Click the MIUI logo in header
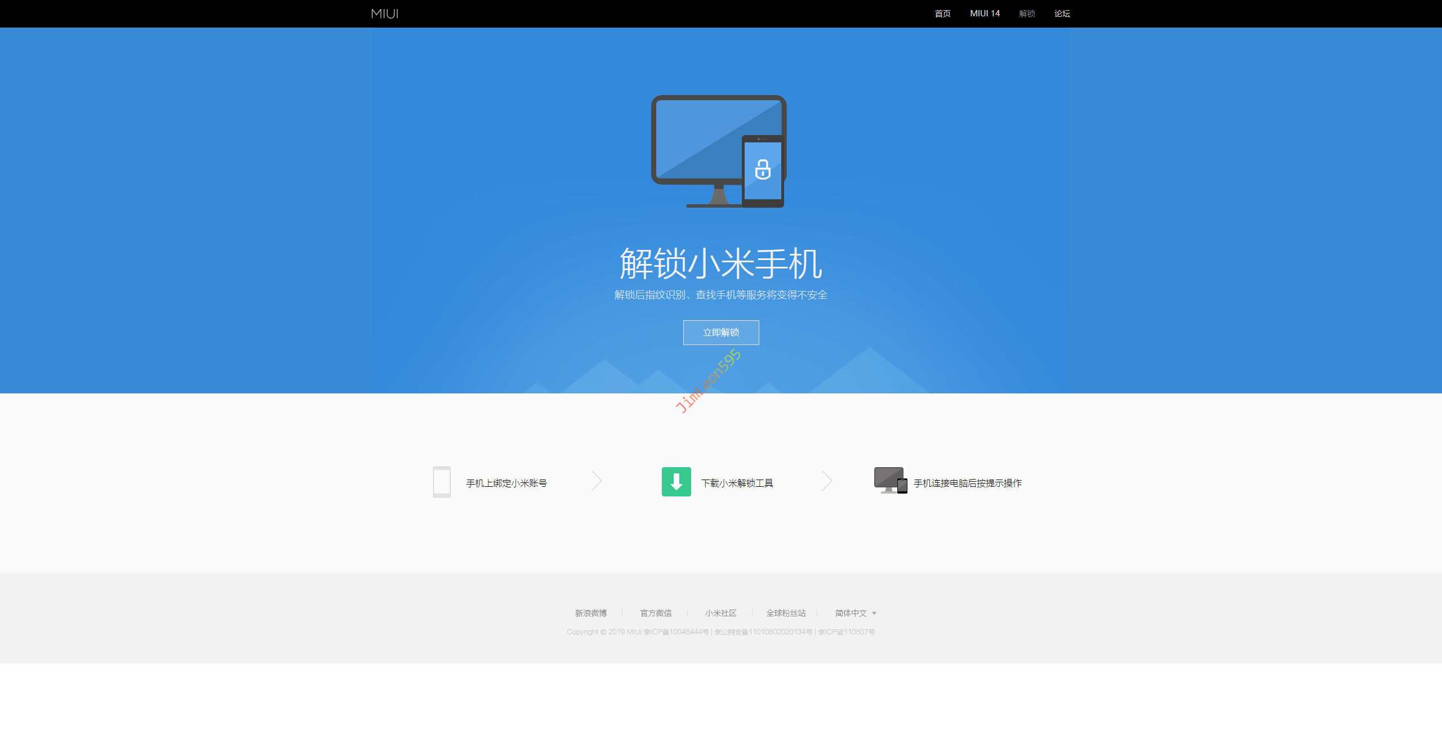Screen dimensions: 1442x748 pos(385,14)
